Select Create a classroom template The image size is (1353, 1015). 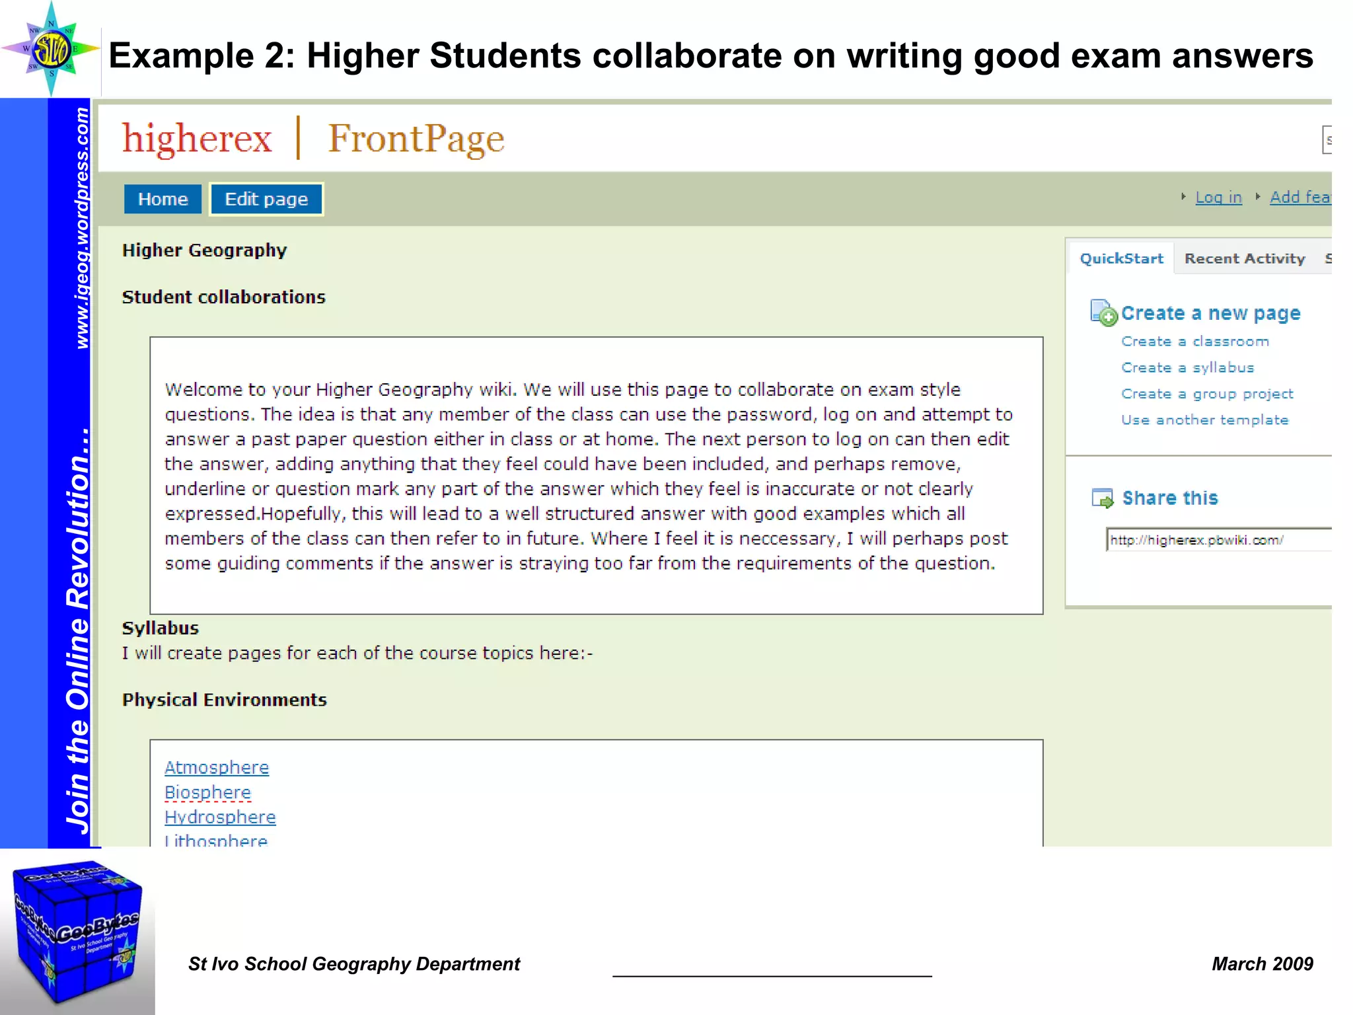click(x=1194, y=342)
